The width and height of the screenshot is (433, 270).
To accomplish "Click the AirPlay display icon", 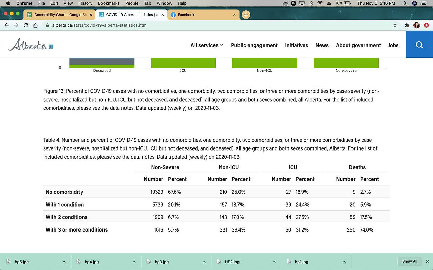I will point(302,3).
